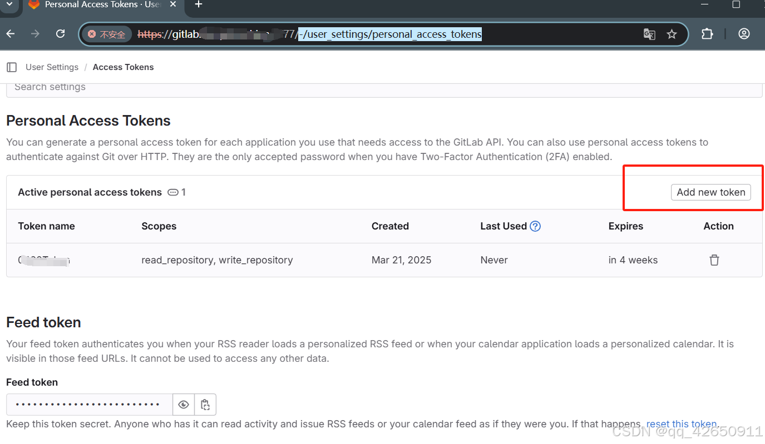The height and width of the screenshot is (444, 765).
Task: Open the Active personal access tokens section header
Action: pos(90,192)
